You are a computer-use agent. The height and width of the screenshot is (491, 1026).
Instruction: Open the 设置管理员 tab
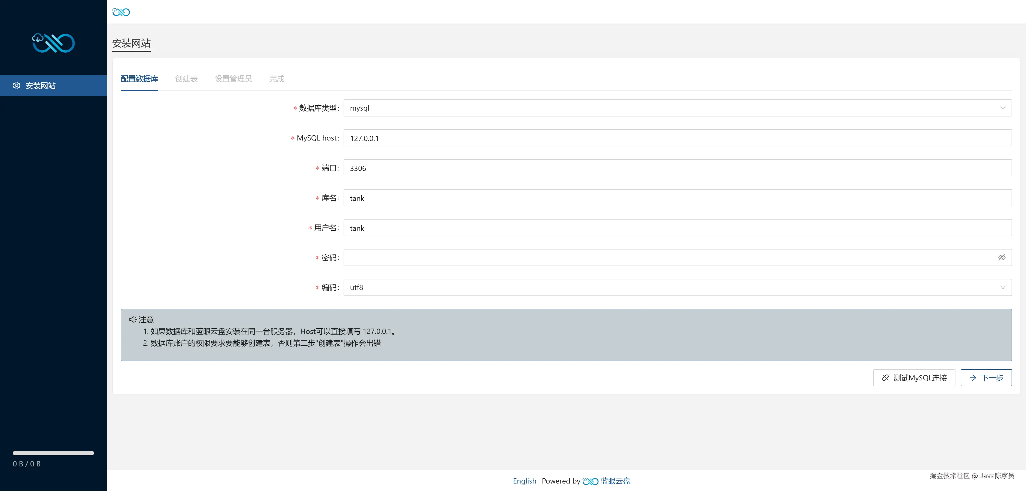pos(233,79)
